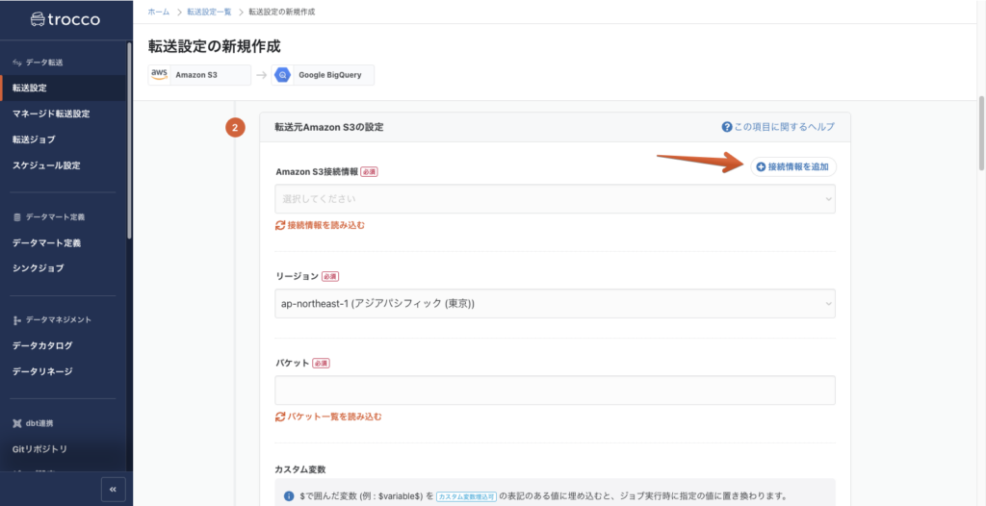Click the blue info icon under カスタム変数

(289, 496)
